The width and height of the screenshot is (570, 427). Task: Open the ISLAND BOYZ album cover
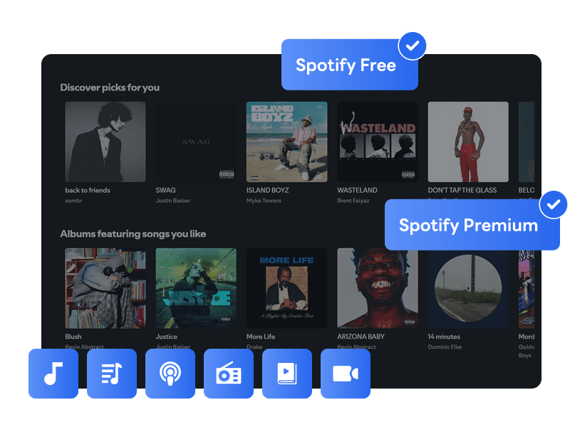pyautogui.click(x=287, y=142)
